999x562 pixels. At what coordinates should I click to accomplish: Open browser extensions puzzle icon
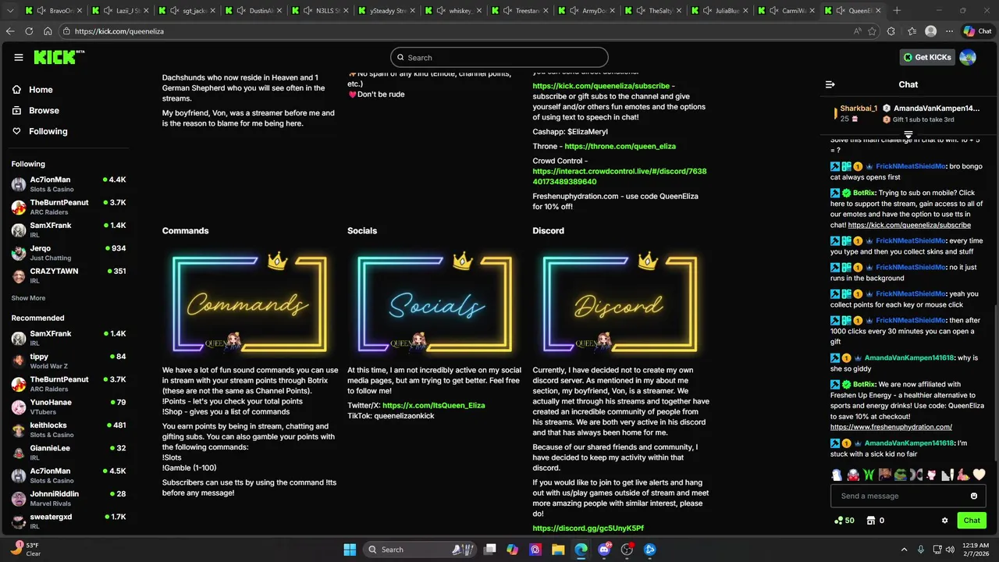point(892,31)
